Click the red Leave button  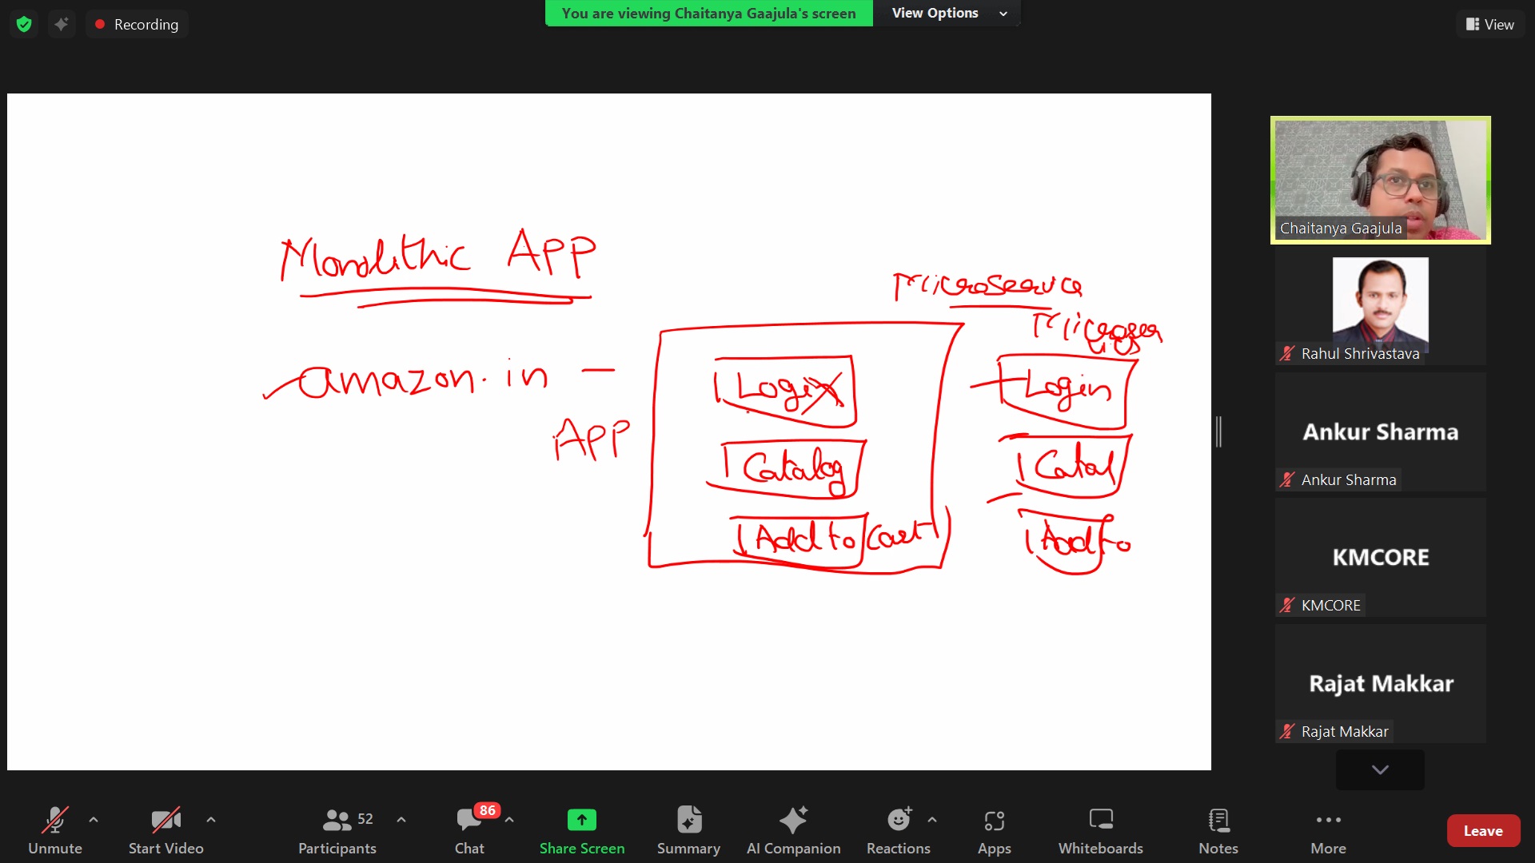pos(1483,830)
